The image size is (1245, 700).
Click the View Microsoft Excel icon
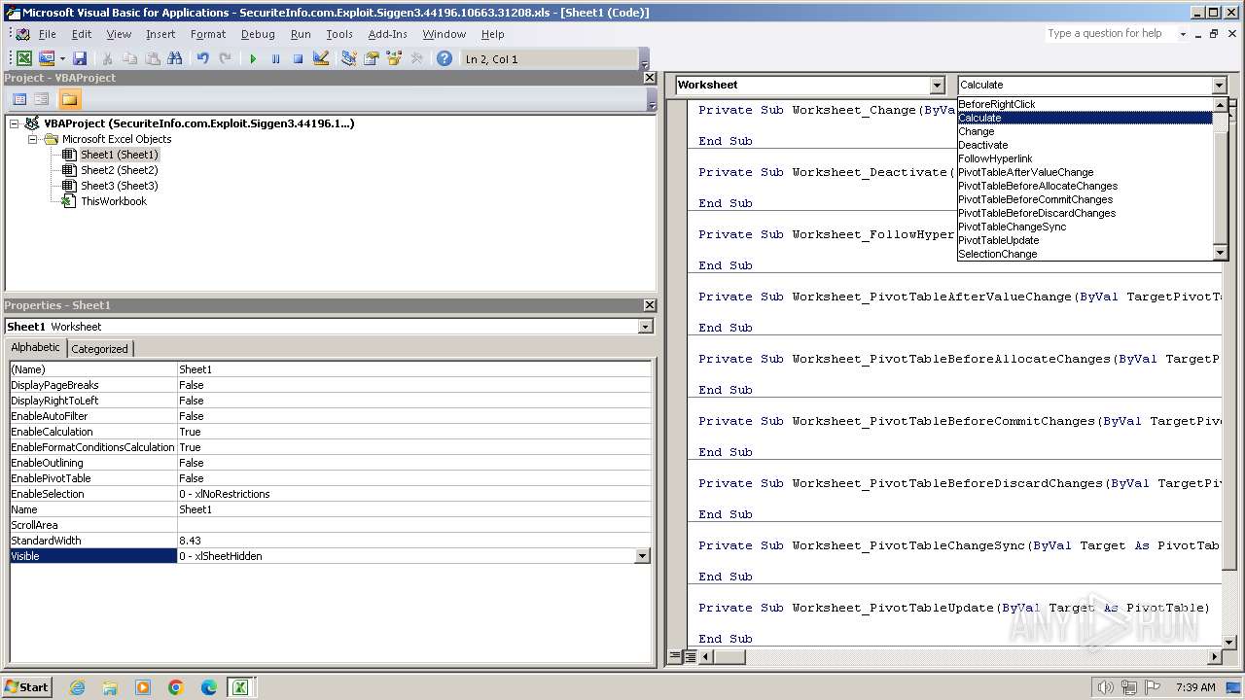(24, 58)
